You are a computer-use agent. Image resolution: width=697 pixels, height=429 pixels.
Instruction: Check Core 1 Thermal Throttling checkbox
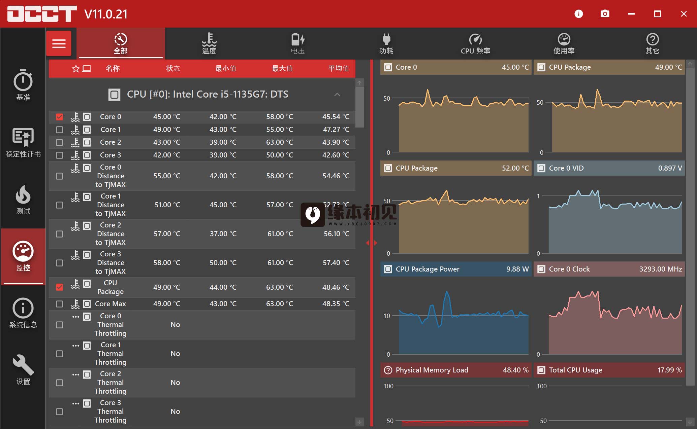click(59, 354)
